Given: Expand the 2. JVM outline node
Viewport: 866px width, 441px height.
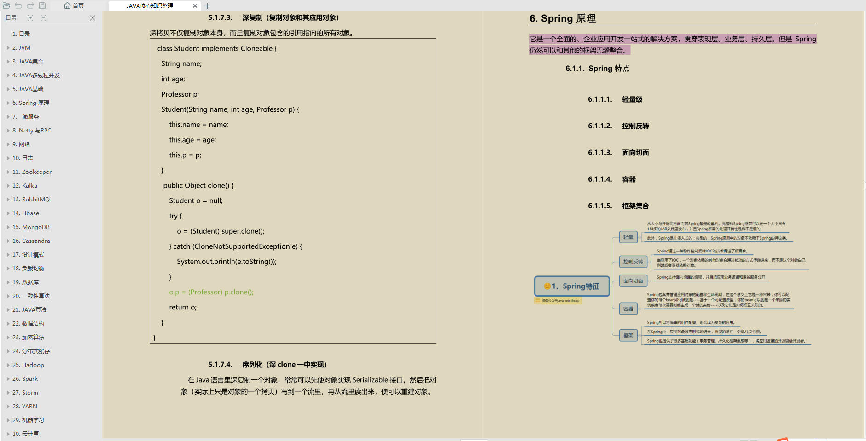Looking at the screenshot, I should coord(8,48).
